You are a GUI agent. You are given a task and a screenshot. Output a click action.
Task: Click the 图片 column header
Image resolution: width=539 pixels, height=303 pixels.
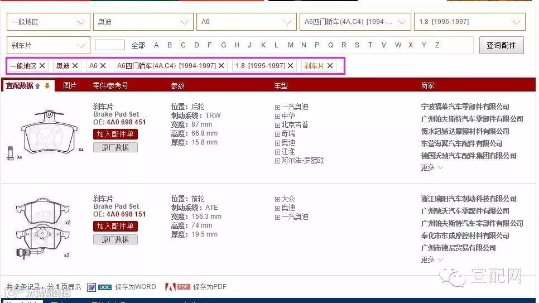coord(70,85)
